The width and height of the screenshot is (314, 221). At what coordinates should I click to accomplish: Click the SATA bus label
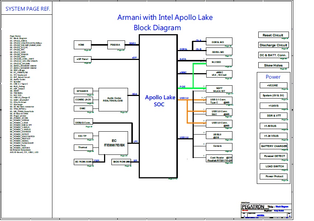pyautogui.click(x=183, y=59)
